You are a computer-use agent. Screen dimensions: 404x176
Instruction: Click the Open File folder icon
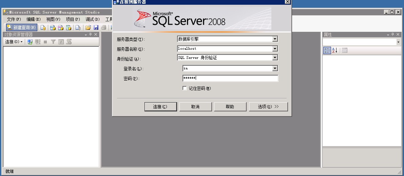88,28
